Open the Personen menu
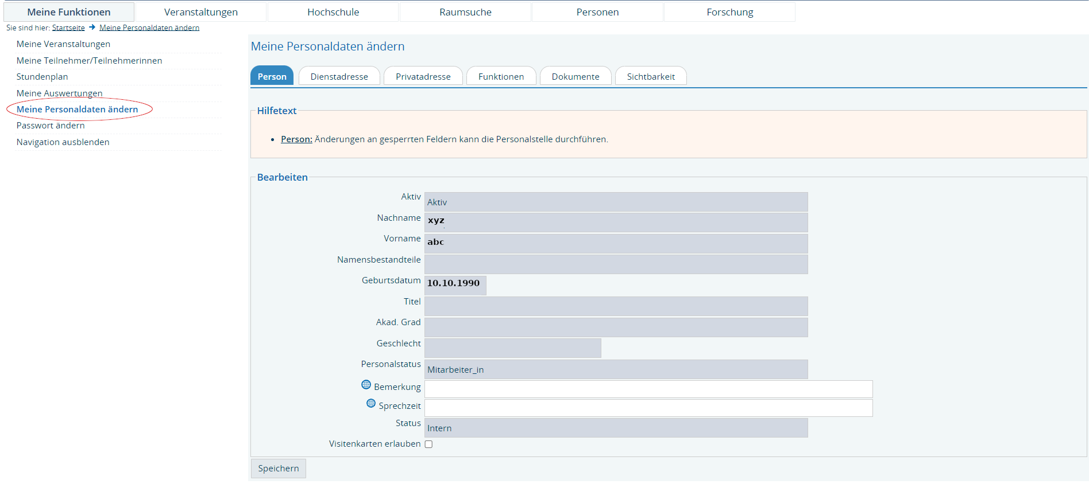The width and height of the screenshot is (1089, 484). 597,12
